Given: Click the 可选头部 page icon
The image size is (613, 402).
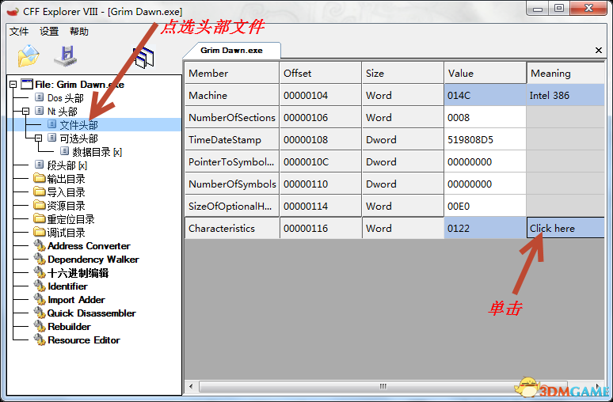Looking at the screenshot, I should (x=51, y=138).
